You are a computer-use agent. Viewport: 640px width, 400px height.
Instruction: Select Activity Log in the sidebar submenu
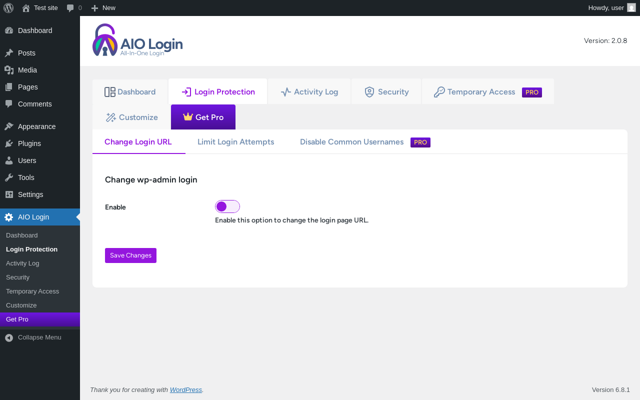pyautogui.click(x=40, y=263)
